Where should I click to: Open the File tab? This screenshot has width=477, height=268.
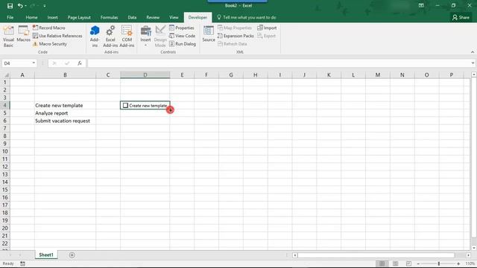tap(10, 17)
